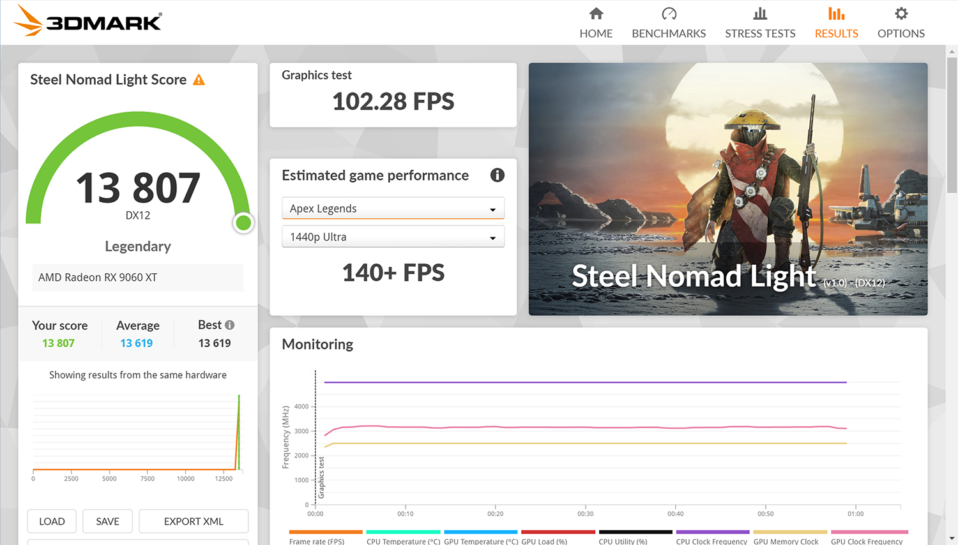Open the Apex Legends game dropdown
The height and width of the screenshot is (545, 958).
pos(393,209)
